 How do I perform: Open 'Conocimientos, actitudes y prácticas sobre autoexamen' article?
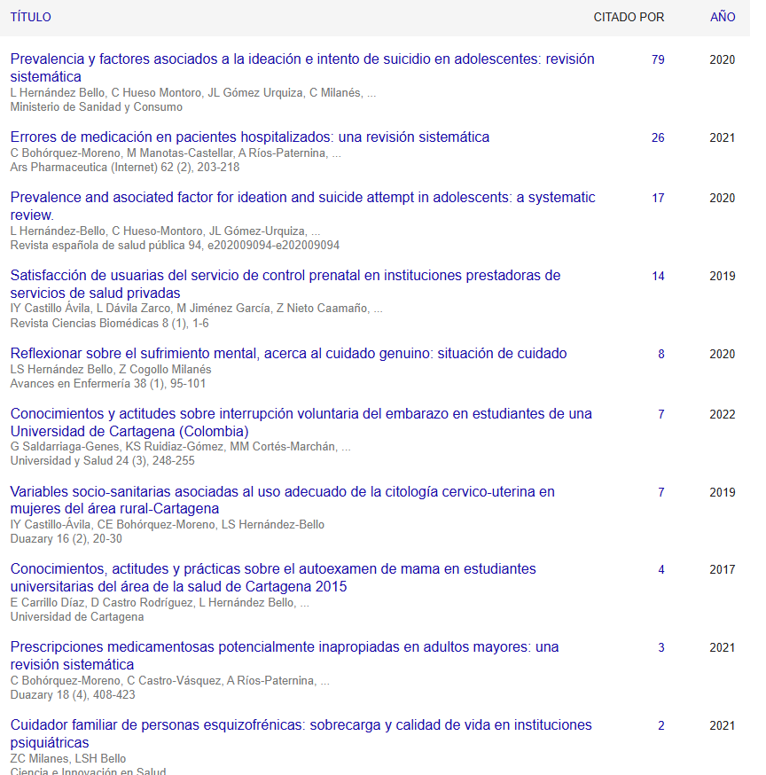(273, 569)
